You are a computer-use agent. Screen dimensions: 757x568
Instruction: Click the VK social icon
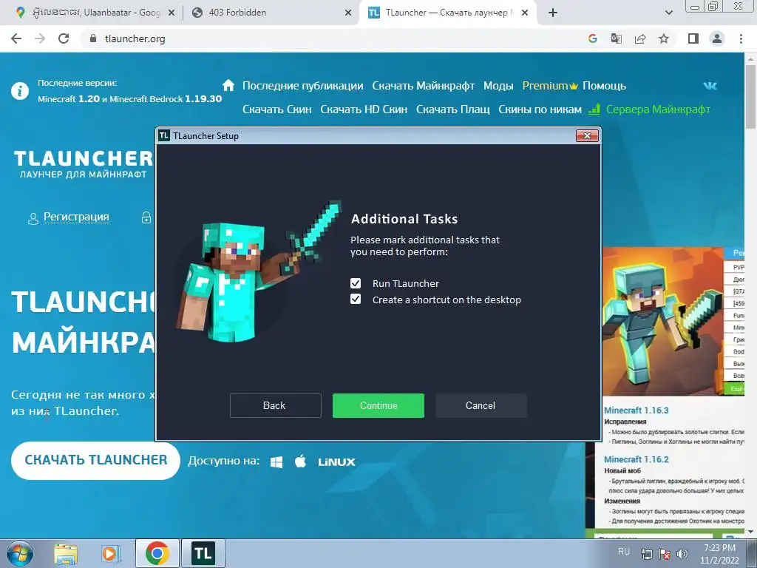click(x=710, y=86)
